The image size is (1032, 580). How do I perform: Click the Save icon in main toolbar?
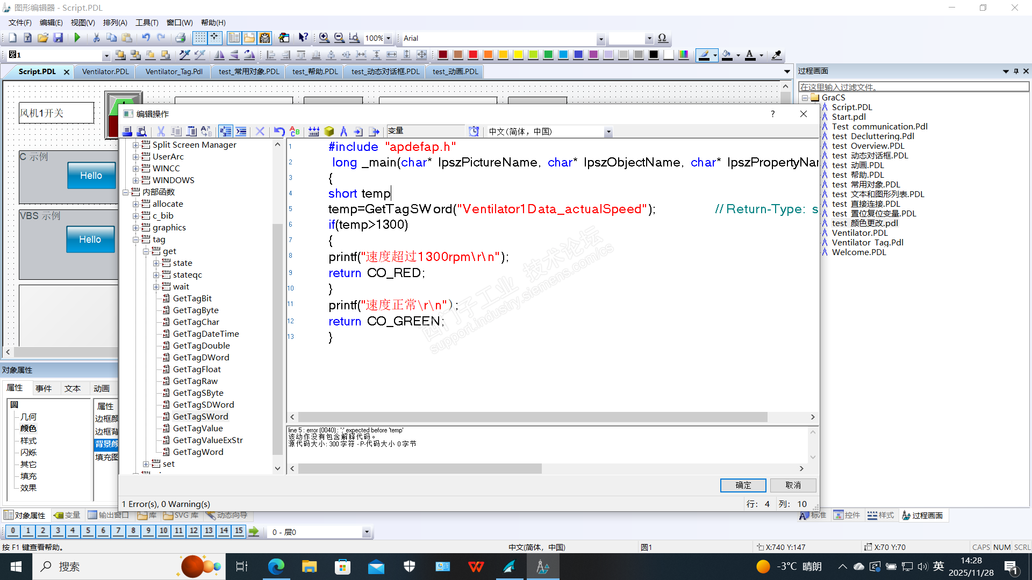pos(58,38)
